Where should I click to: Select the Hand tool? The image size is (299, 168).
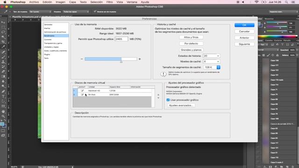coord(3,111)
